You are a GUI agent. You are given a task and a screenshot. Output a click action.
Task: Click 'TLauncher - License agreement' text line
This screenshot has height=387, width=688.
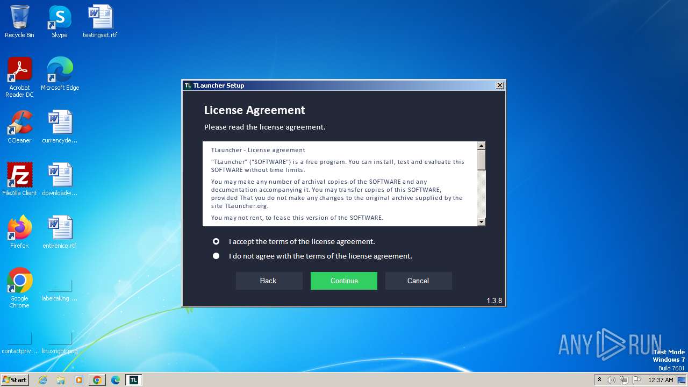(258, 150)
